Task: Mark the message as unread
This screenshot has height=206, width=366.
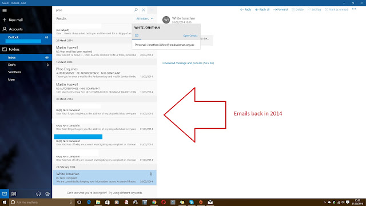Action: pyautogui.click(x=336, y=10)
